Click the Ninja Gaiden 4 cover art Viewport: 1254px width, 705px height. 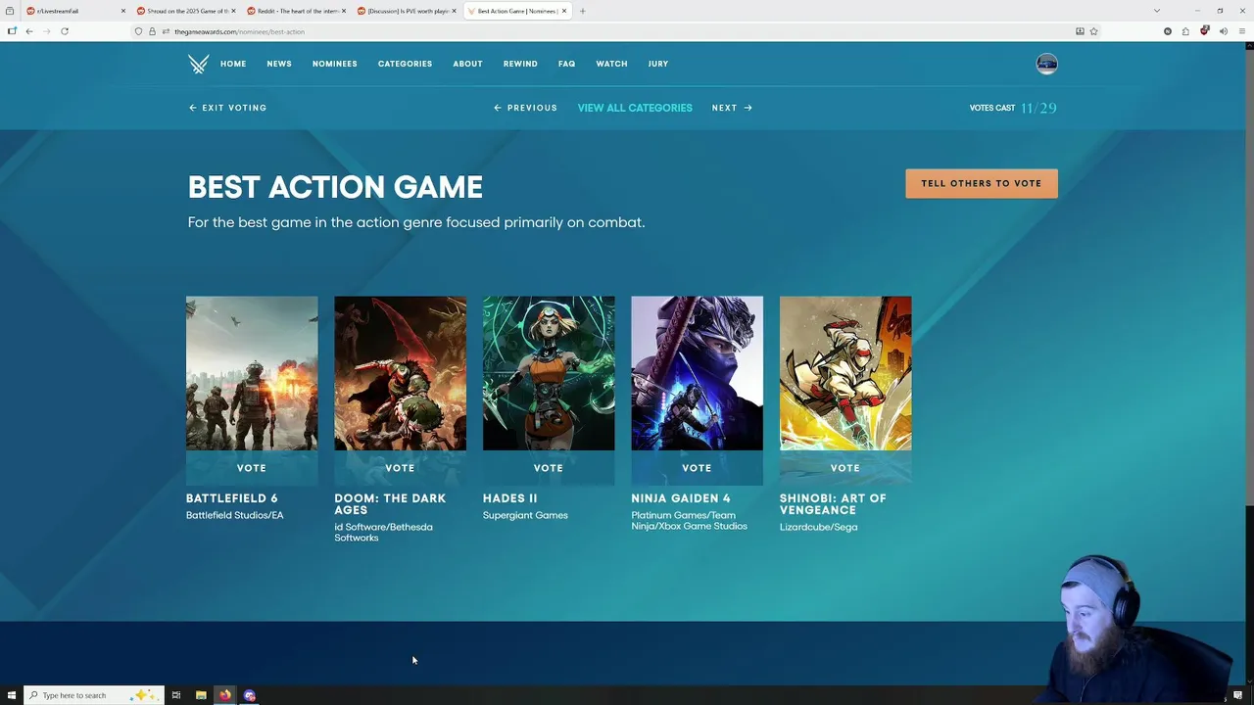pos(697,373)
